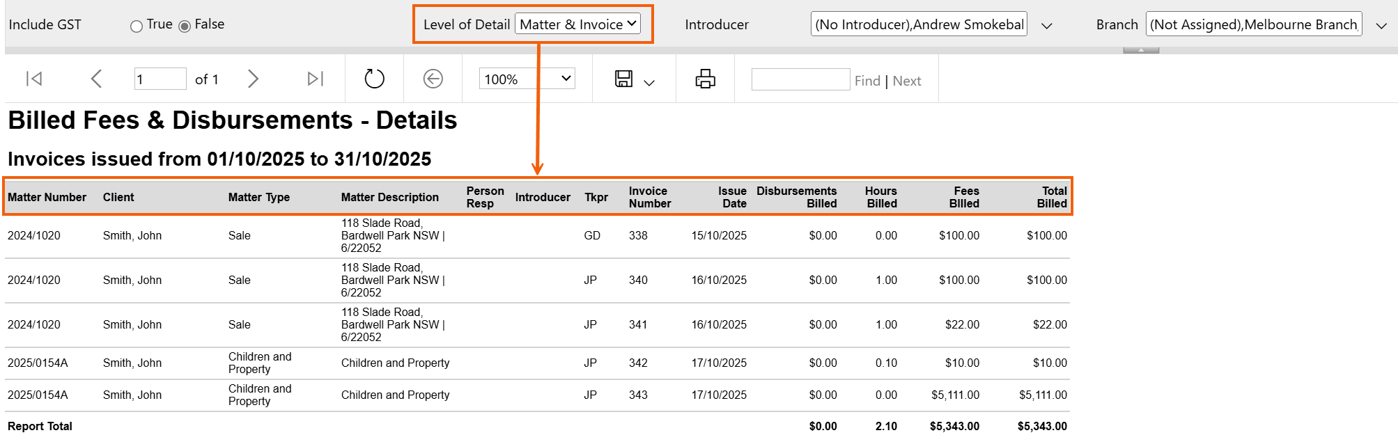Select True for Include GST
The image size is (1398, 442).
tap(137, 26)
